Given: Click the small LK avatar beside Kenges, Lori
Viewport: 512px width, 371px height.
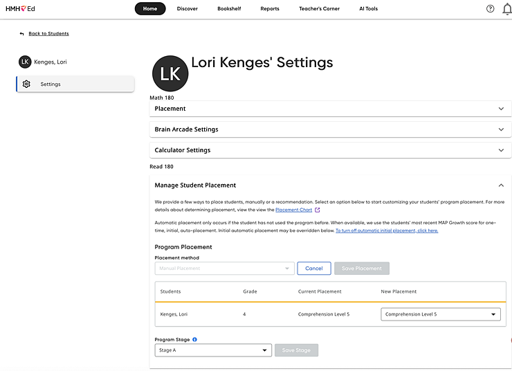Looking at the screenshot, I should coord(25,62).
